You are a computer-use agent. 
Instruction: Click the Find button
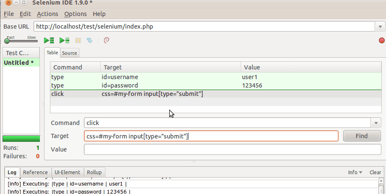click(362, 136)
